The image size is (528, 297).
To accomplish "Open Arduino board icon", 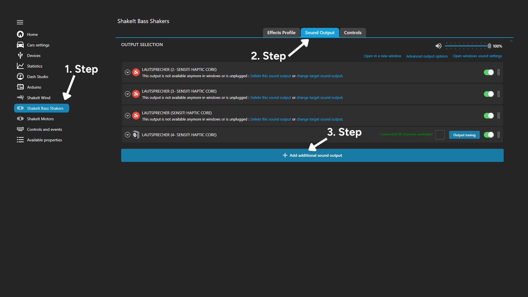I will 20,87.
